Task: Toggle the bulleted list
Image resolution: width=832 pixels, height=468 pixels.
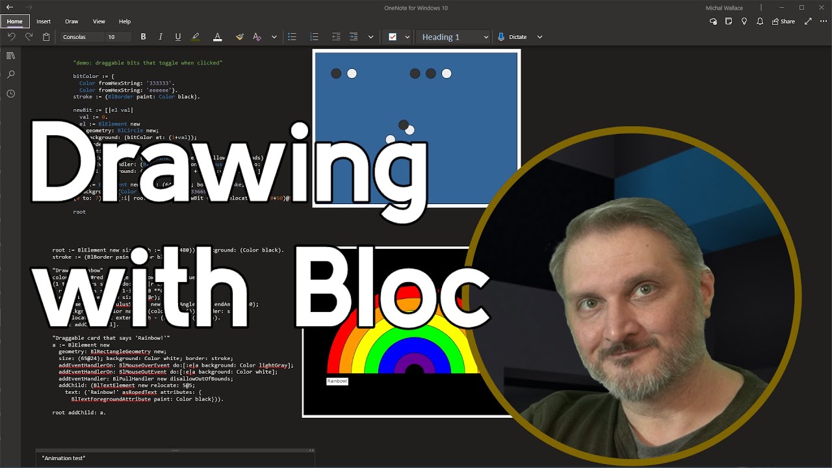Action: 292,37
